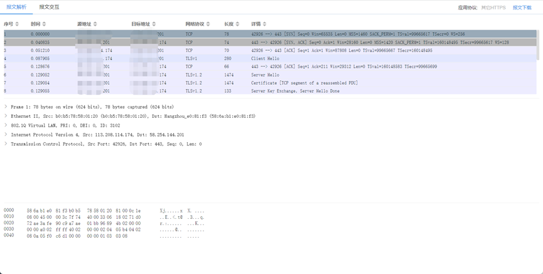This screenshot has width=543, height=274.
Task: Sort packets by 时间 column sort icon
Action: click(44, 24)
